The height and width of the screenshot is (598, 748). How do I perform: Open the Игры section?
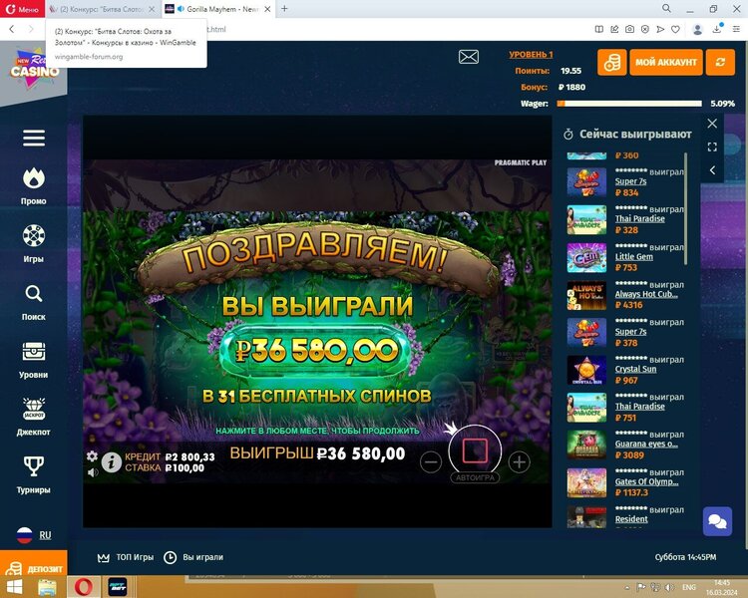[33, 243]
